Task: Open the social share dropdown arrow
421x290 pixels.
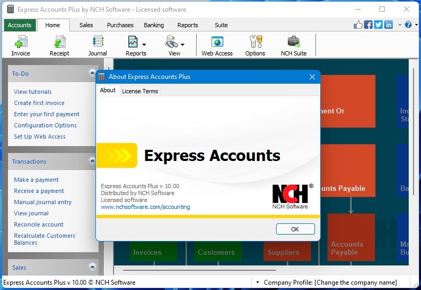Action: [x=400, y=25]
